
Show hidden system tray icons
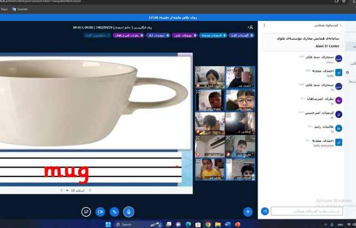[325, 225]
